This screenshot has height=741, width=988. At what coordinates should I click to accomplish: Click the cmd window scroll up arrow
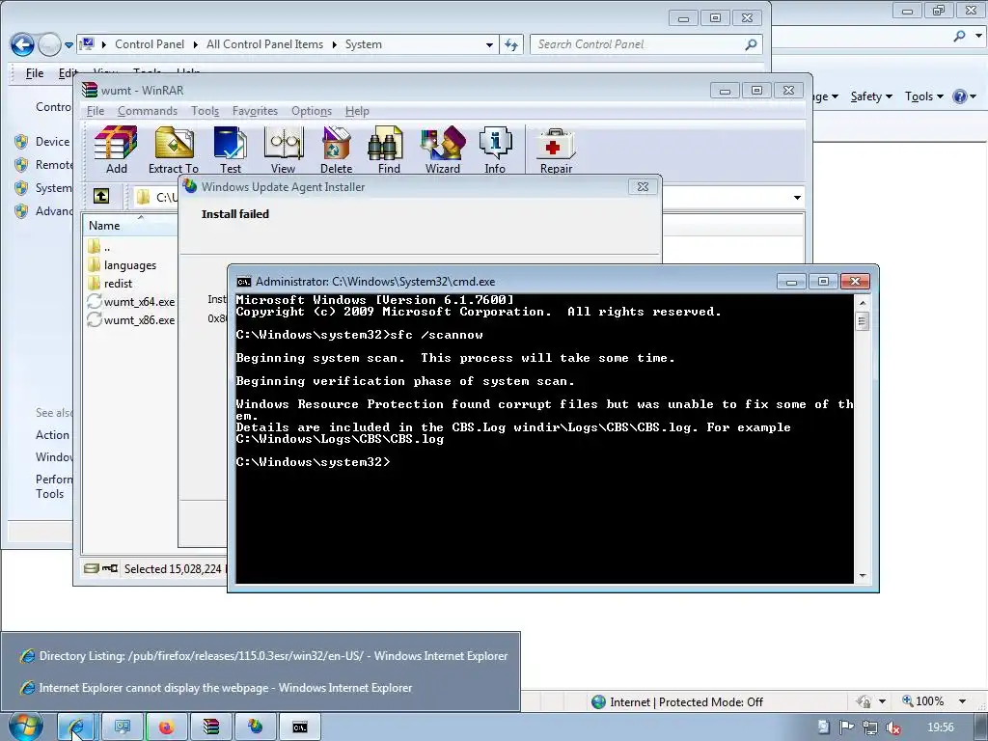(862, 302)
